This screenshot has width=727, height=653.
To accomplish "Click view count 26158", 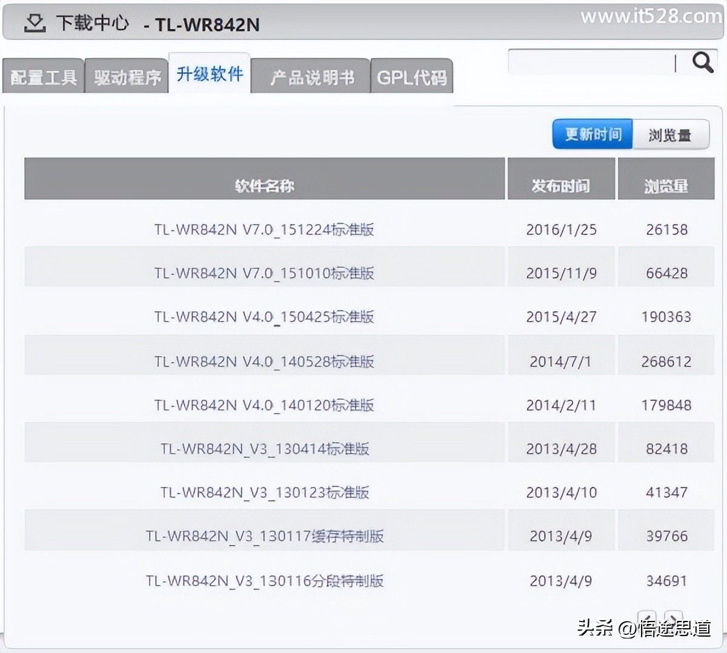I will click(666, 230).
